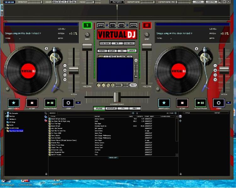
Task: Click the first zoom button in top bar
Action: 55,2
